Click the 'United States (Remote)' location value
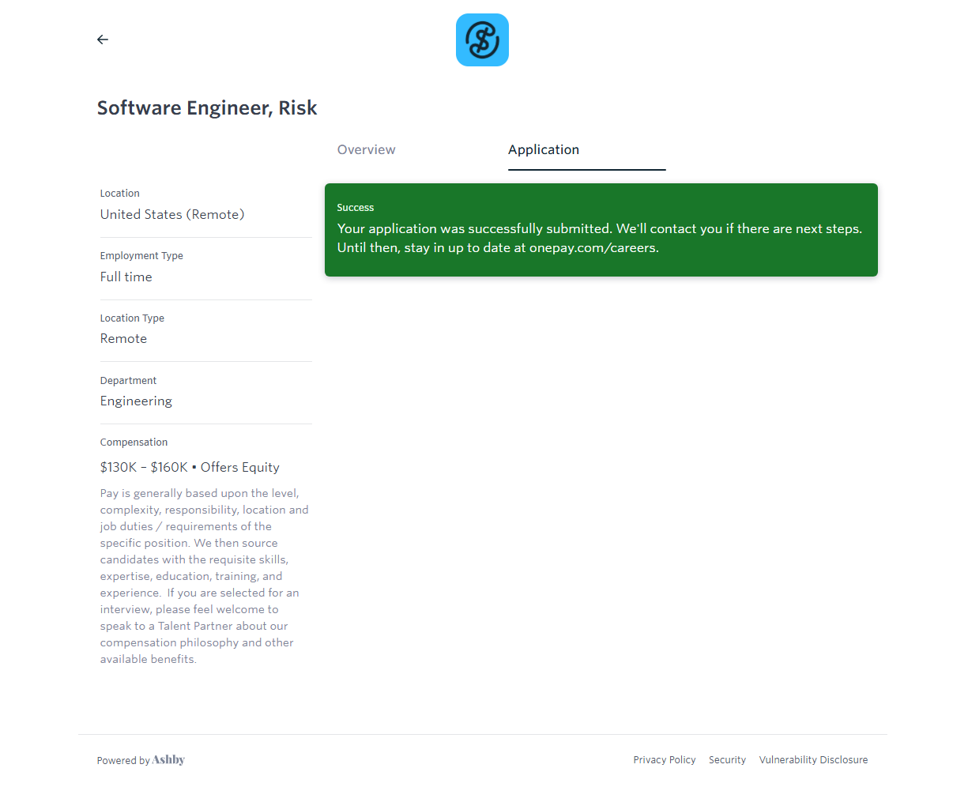 click(172, 215)
